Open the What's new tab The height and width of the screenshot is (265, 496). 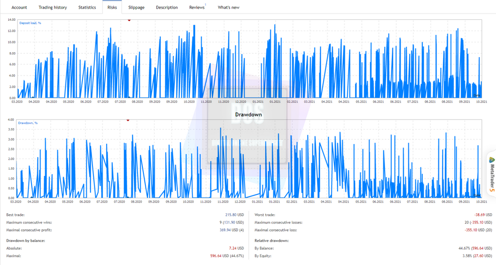pyautogui.click(x=229, y=7)
